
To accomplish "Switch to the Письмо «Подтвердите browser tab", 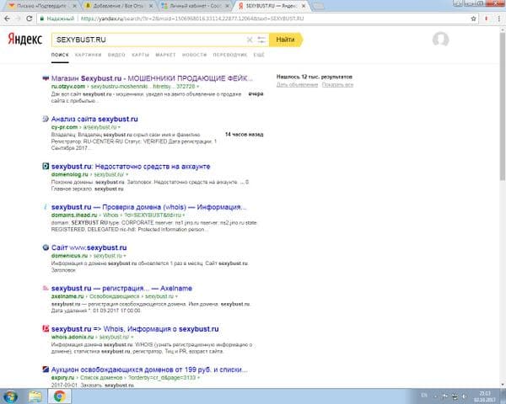I will 40,6.
